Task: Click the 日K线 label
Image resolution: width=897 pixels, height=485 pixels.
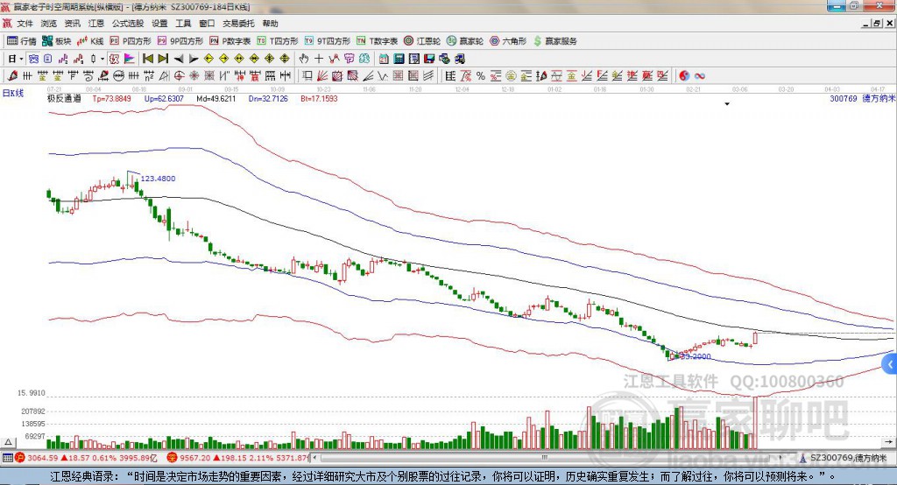Action: click(13, 93)
